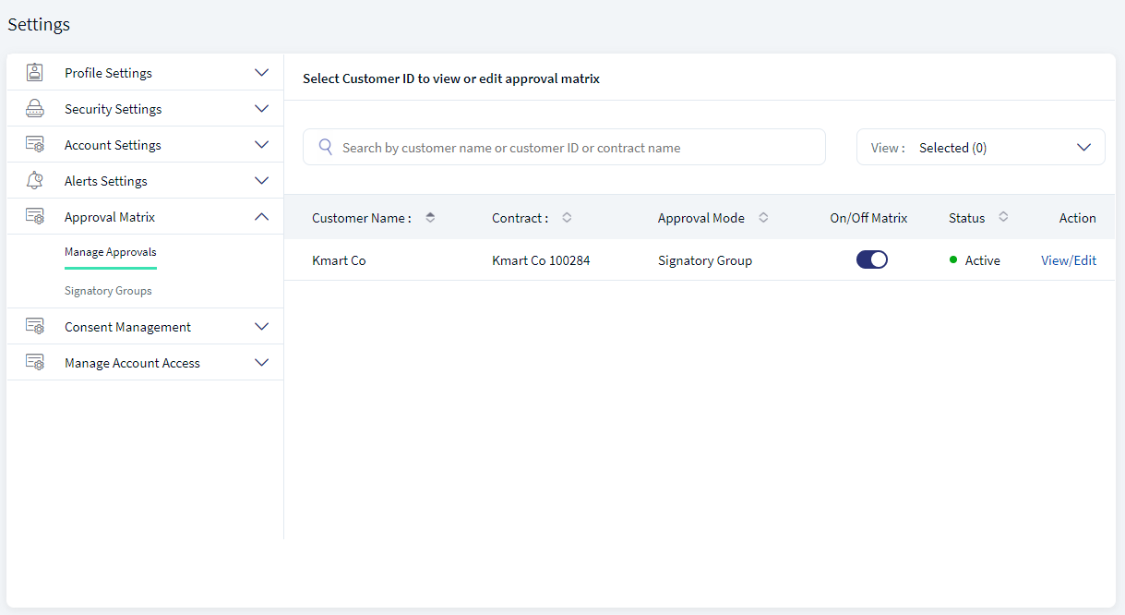Click the Profile Settings badge icon
Image resolution: width=1125 pixels, height=615 pixels.
[x=35, y=72]
